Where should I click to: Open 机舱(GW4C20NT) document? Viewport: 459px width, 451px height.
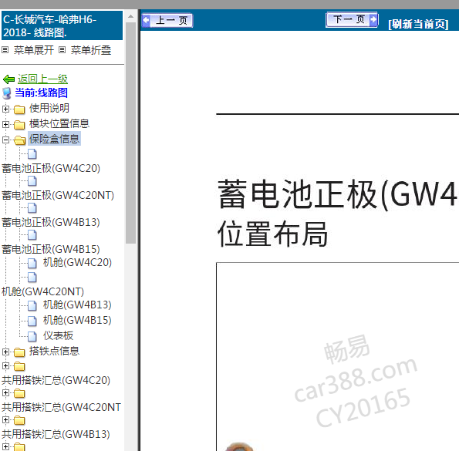coord(42,291)
